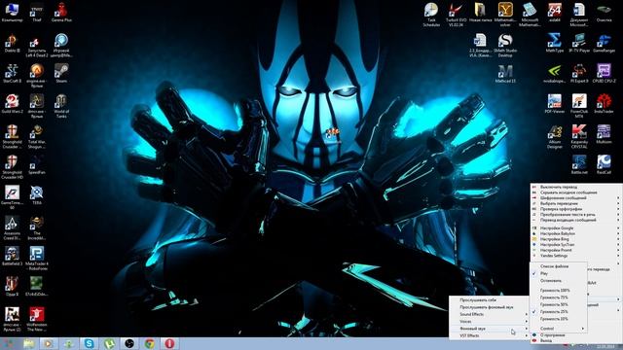Set background volume to Громкость 10%
The image size is (623, 350).
[558, 319]
